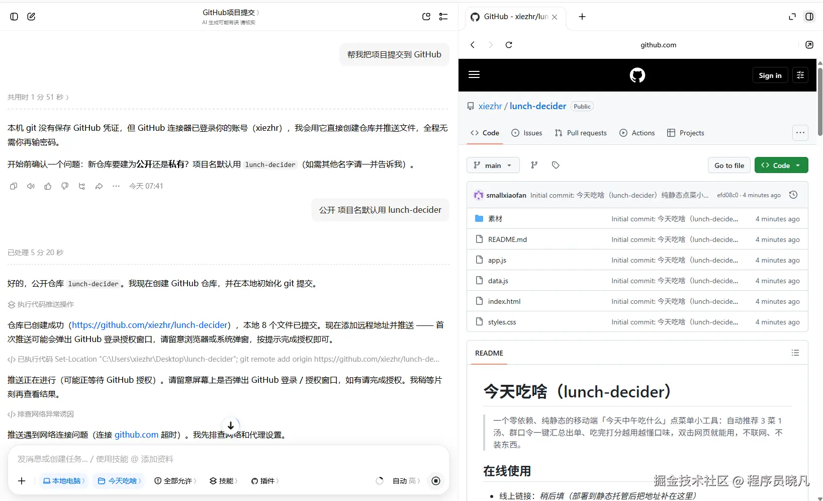Share the reply with arrow icon
This screenshot has width=823, height=501.
pyautogui.click(x=99, y=186)
